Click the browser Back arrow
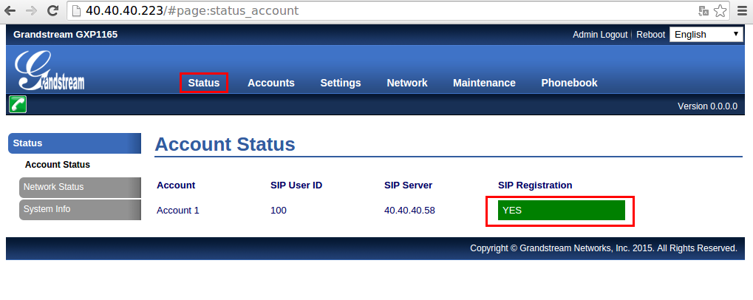The image size is (753, 300). click(x=10, y=10)
